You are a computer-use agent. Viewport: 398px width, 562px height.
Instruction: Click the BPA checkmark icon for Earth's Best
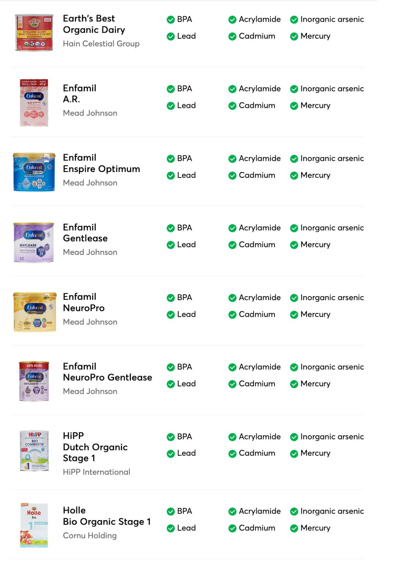coord(171,20)
